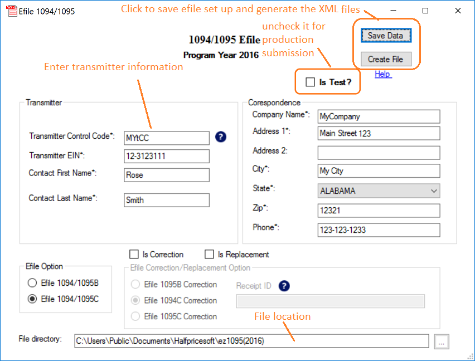Click the Transmitter EIN field
The height and width of the screenshot is (361, 475).
[167, 156]
